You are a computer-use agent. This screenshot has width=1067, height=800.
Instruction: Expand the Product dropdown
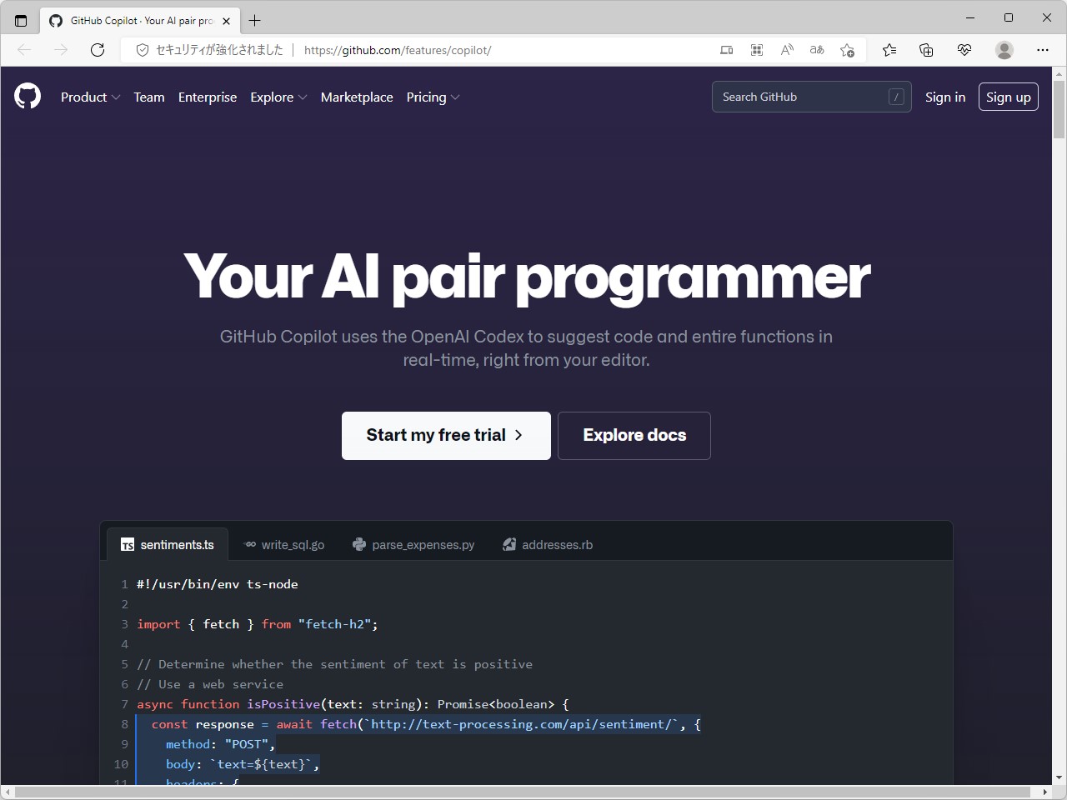90,97
